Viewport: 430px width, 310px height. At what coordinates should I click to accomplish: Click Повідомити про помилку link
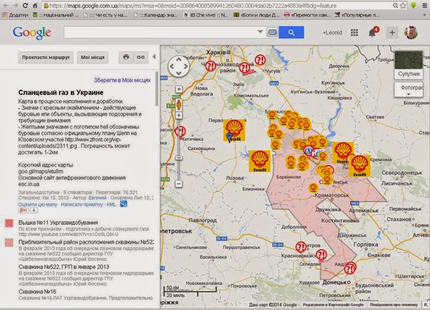[x=394, y=305]
